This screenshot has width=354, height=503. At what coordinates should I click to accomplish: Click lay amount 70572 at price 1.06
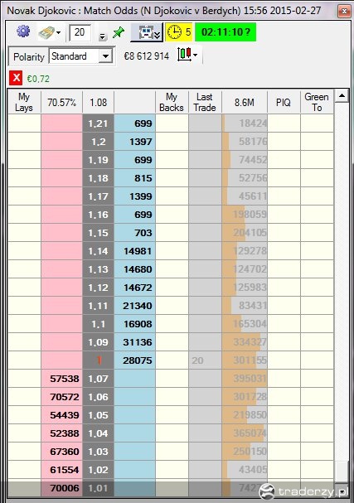coord(62,397)
